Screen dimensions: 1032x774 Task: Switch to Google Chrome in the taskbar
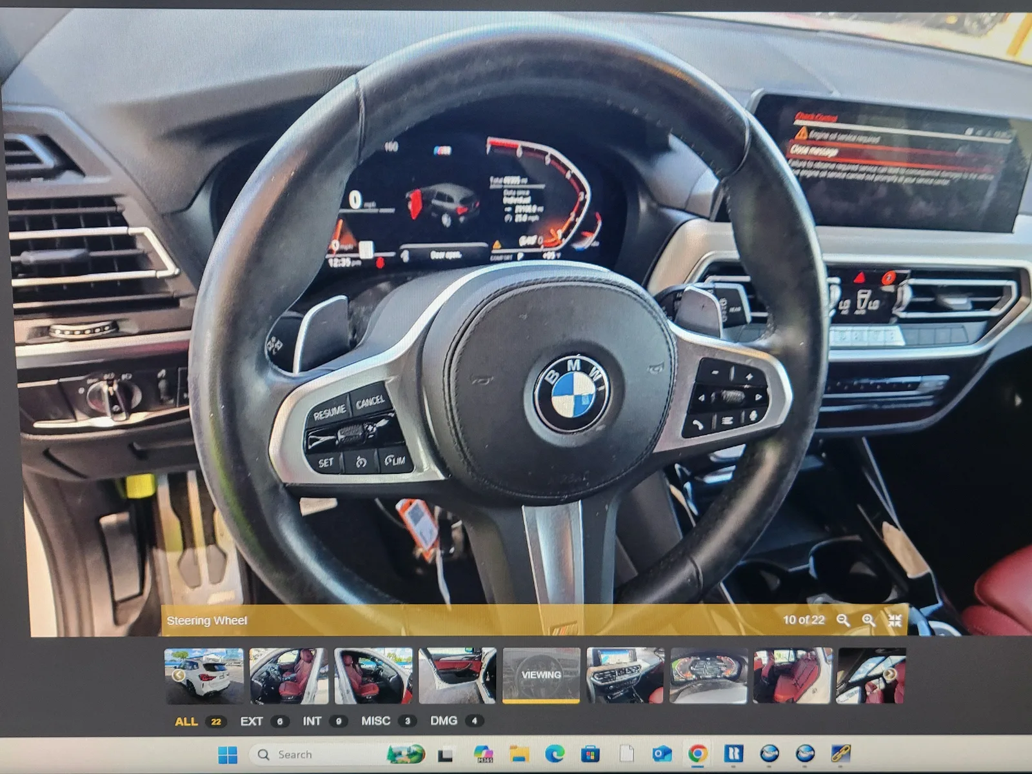697,753
